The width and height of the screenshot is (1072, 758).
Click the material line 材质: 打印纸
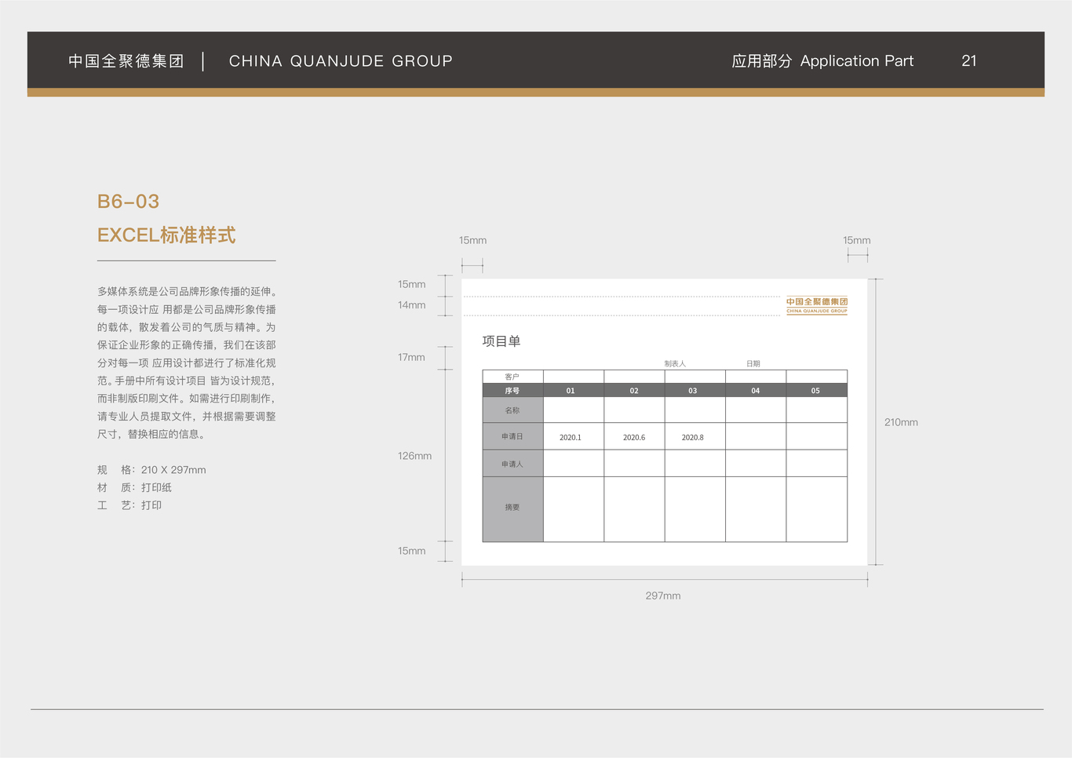tap(134, 487)
